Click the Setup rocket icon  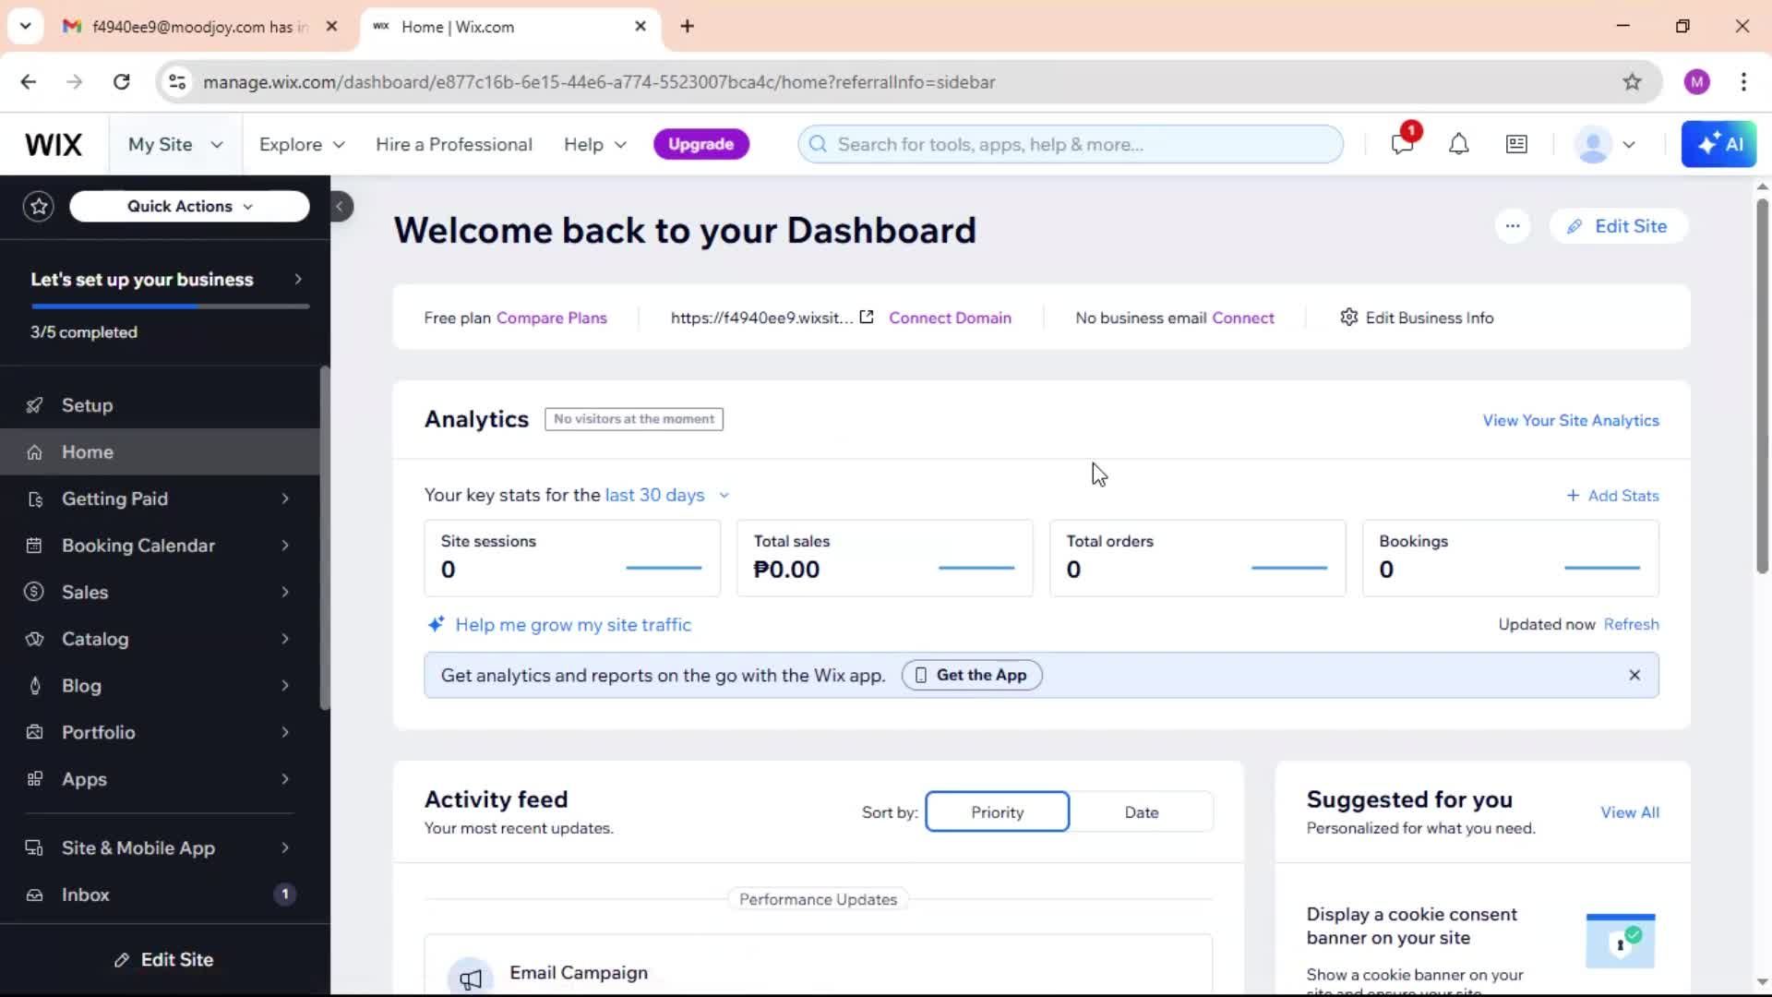click(x=35, y=405)
